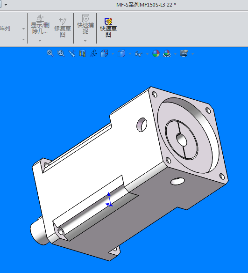Click the Zoom to Fit icon
248x273 pixels.
(50, 53)
